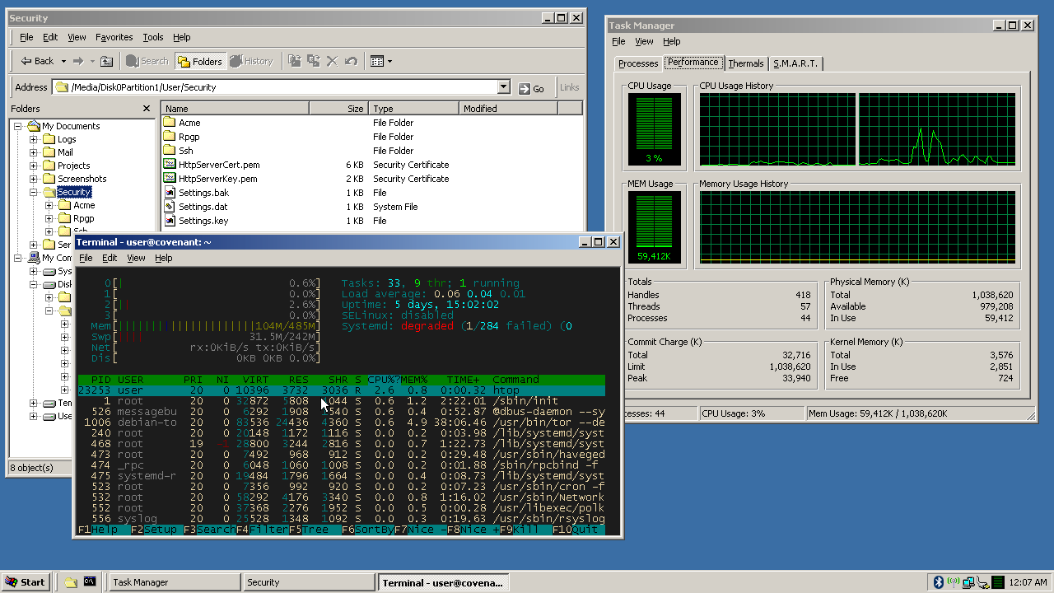Select the Acme folder icon in file list
This screenshot has width=1054, height=593.
coord(170,123)
